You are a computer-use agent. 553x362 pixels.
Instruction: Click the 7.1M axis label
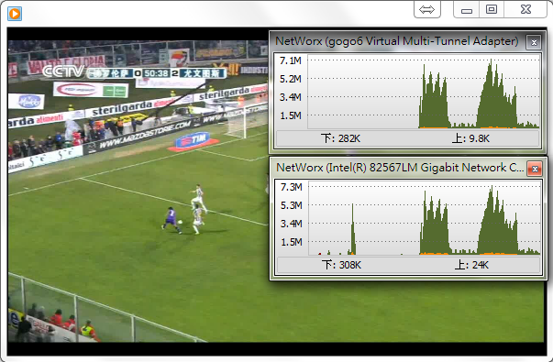point(291,61)
